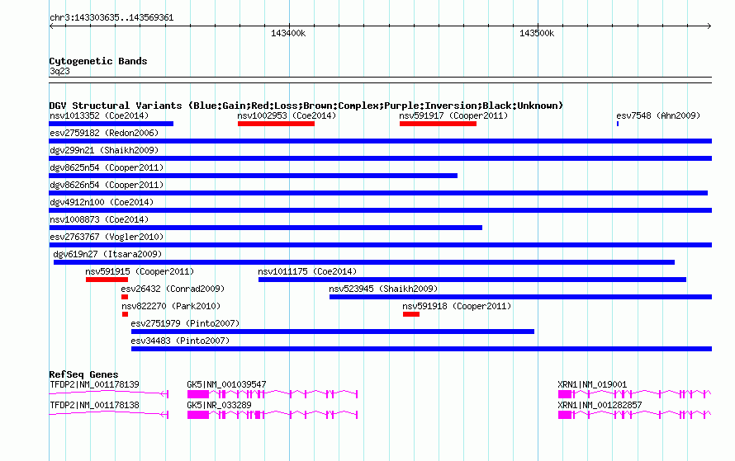Select the nsv1002953 (Coe2014) red loss bar
735x461 pixels.
coord(276,124)
